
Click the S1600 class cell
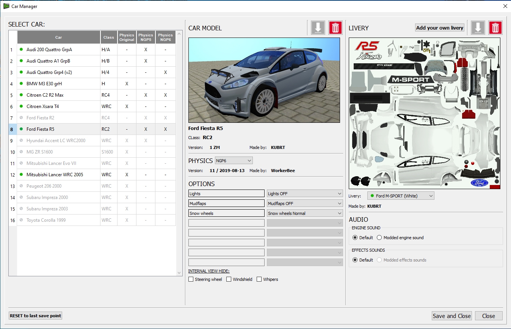pos(109,152)
